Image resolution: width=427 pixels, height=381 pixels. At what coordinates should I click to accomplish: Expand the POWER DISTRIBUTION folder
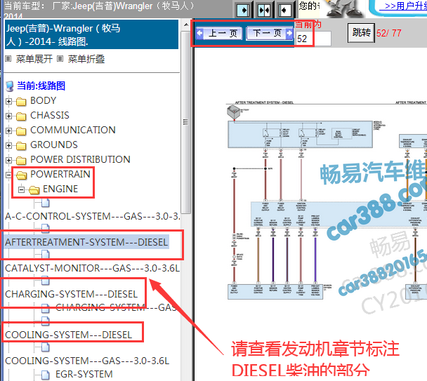click(x=8, y=160)
